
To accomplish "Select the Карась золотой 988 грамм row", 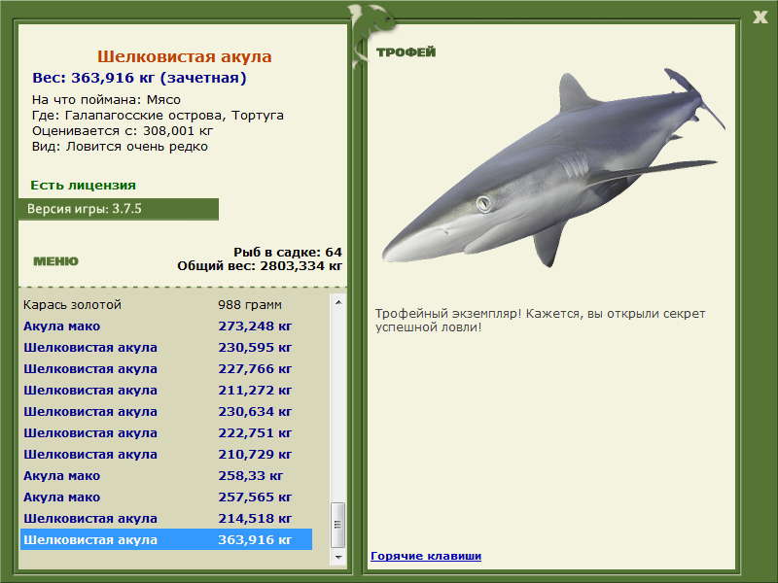I will coord(166,304).
